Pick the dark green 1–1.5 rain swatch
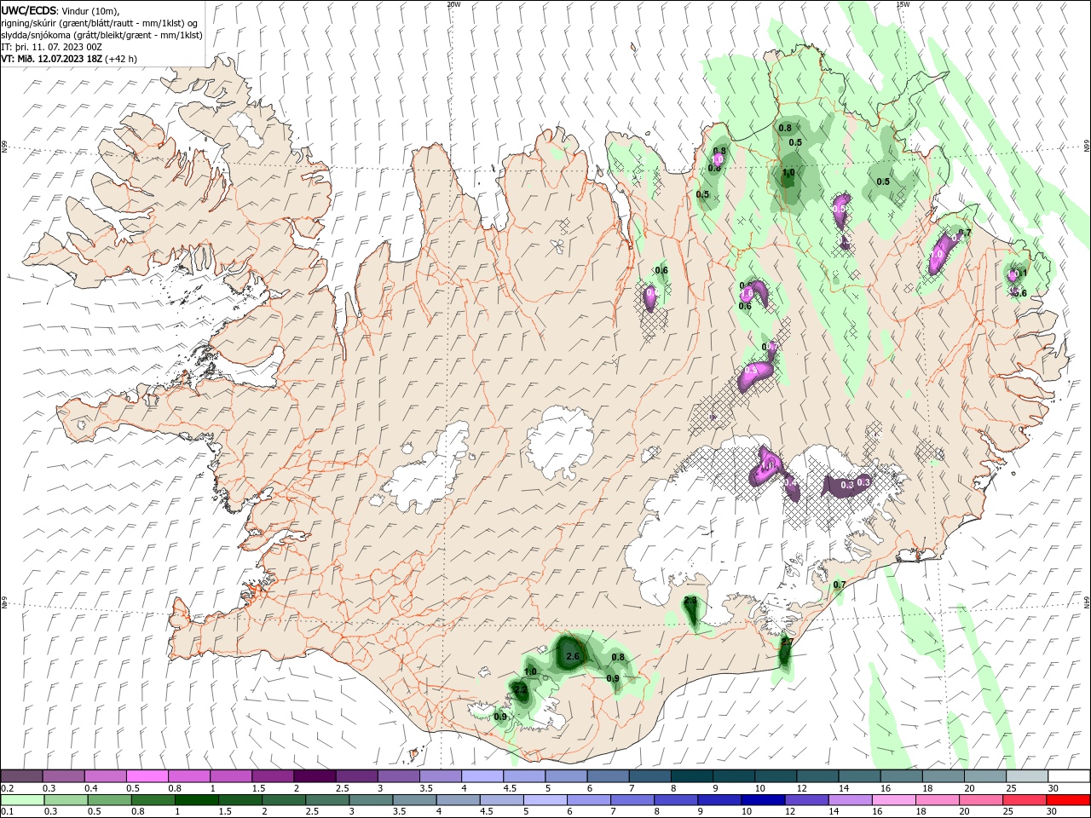1091x818 pixels. coord(196,800)
